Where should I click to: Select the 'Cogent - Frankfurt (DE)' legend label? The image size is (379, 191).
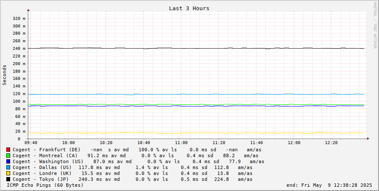pyautogui.click(x=46, y=150)
